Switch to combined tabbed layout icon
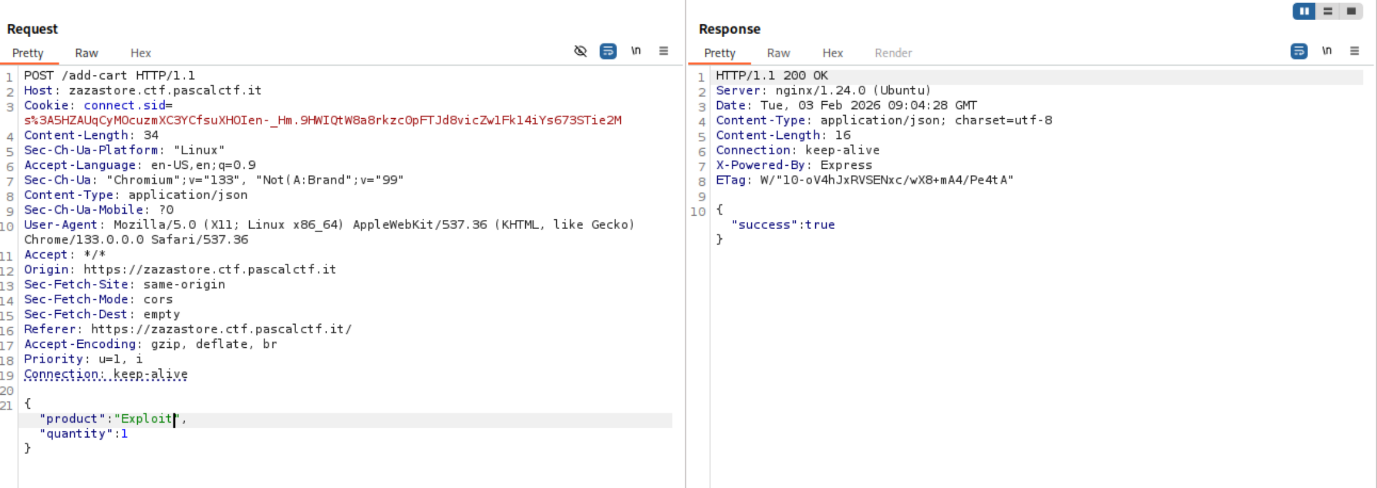The height and width of the screenshot is (488, 1377). point(1351,12)
